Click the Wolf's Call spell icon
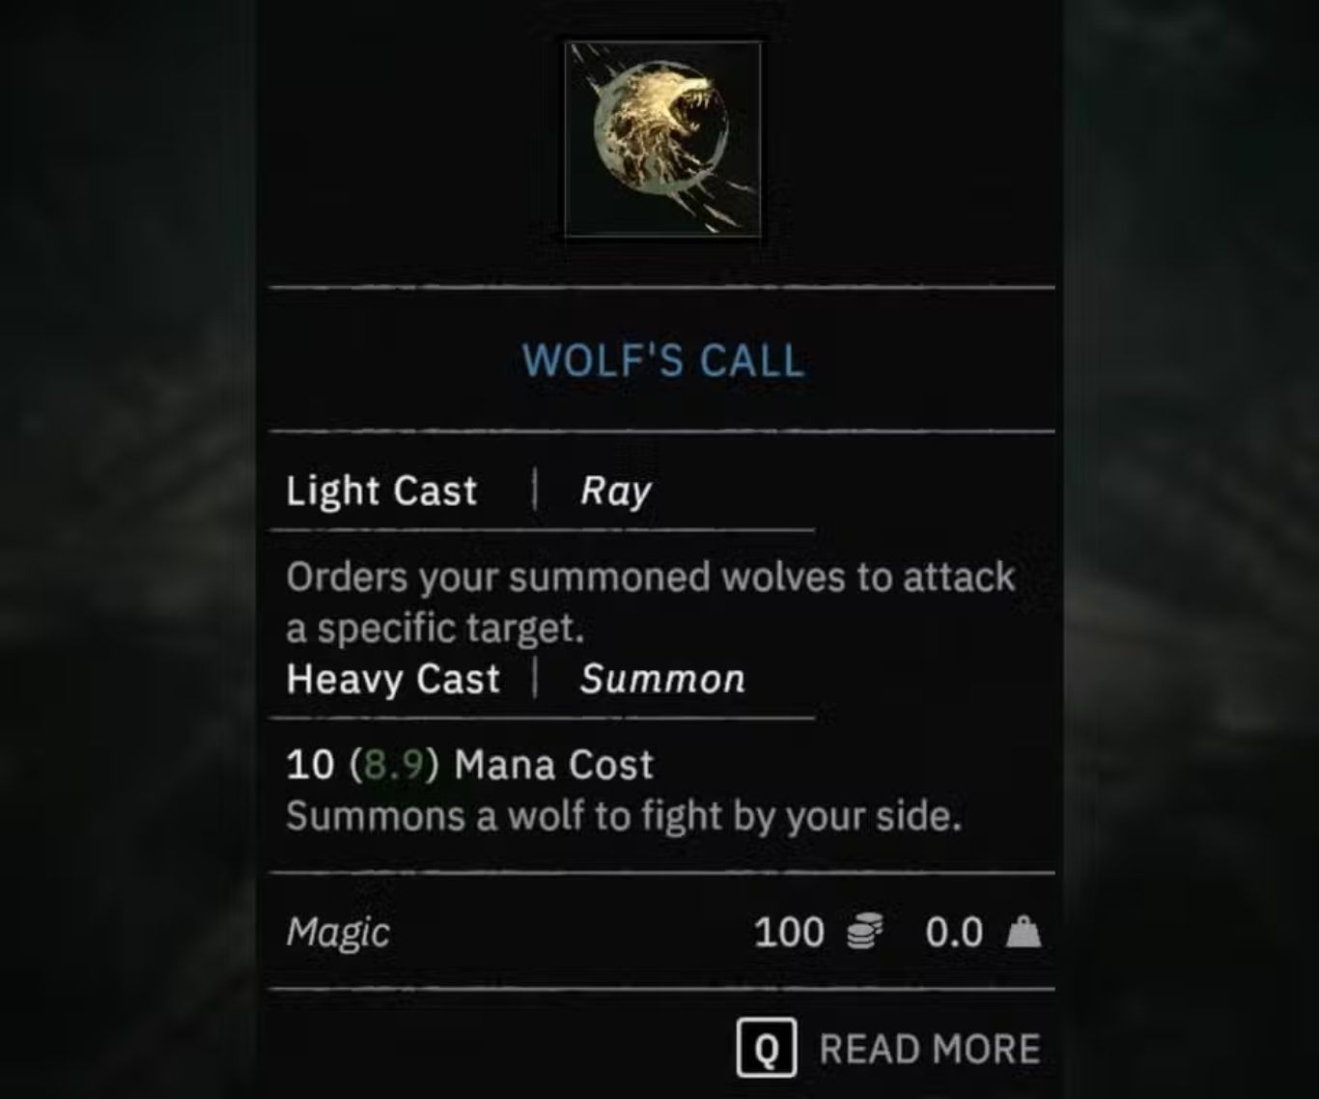The image size is (1319, 1099). 662,139
